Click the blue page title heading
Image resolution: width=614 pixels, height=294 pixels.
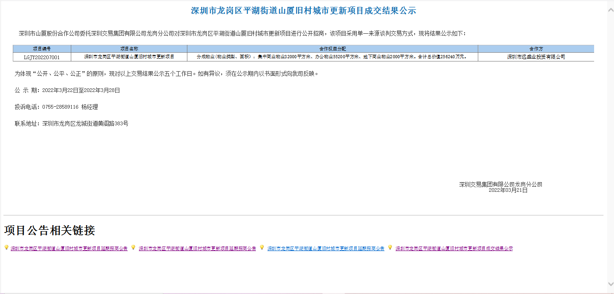[x=303, y=11]
